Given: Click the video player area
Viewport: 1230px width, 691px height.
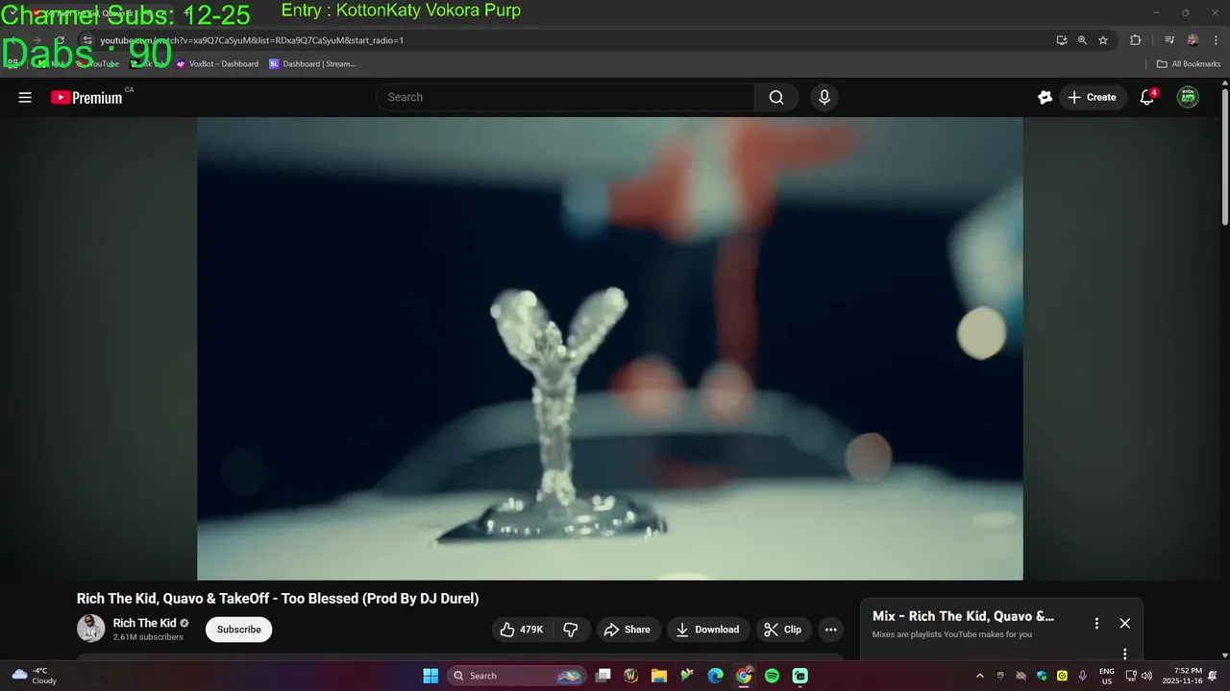Looking at the screenshot, I should (610, 348).
